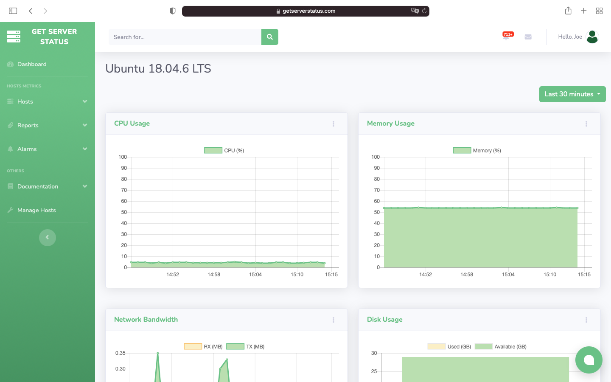Click the Manage Hosts wrench icon

[x=11, y=210]
